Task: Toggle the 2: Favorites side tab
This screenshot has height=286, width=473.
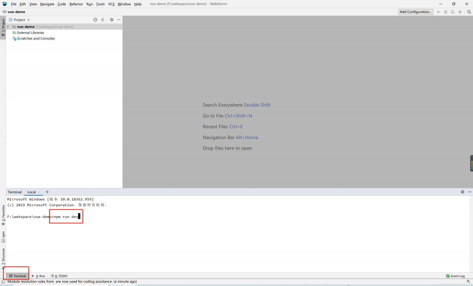Action: pos(3,215)
